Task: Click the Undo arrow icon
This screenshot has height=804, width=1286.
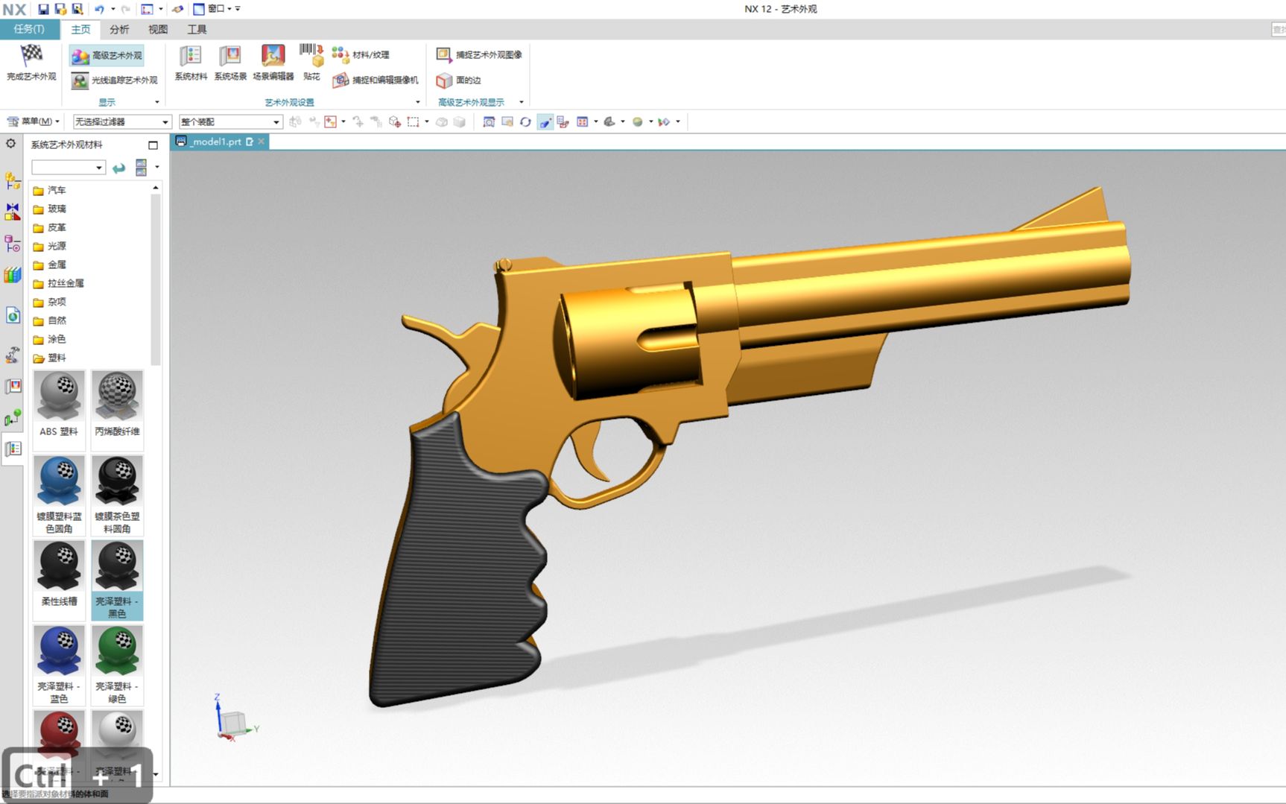Action: tap(99, 9)
